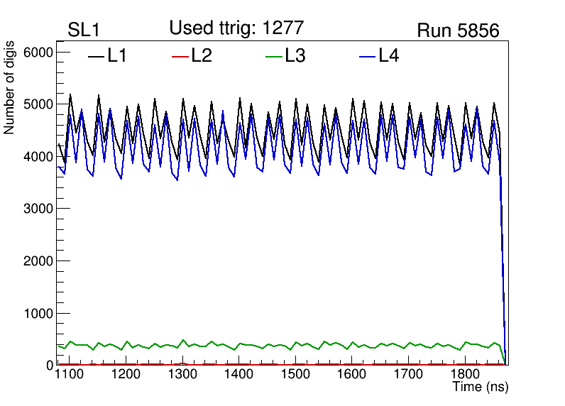
Task: Select the L3 legend label
Action: click(x=295, y=56)
